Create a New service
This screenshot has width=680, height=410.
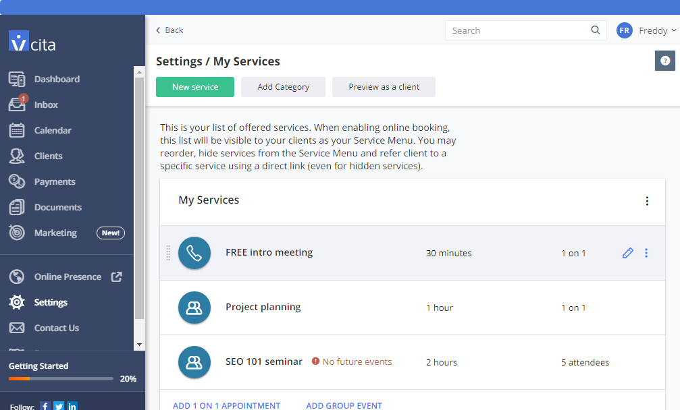(194, 86)
